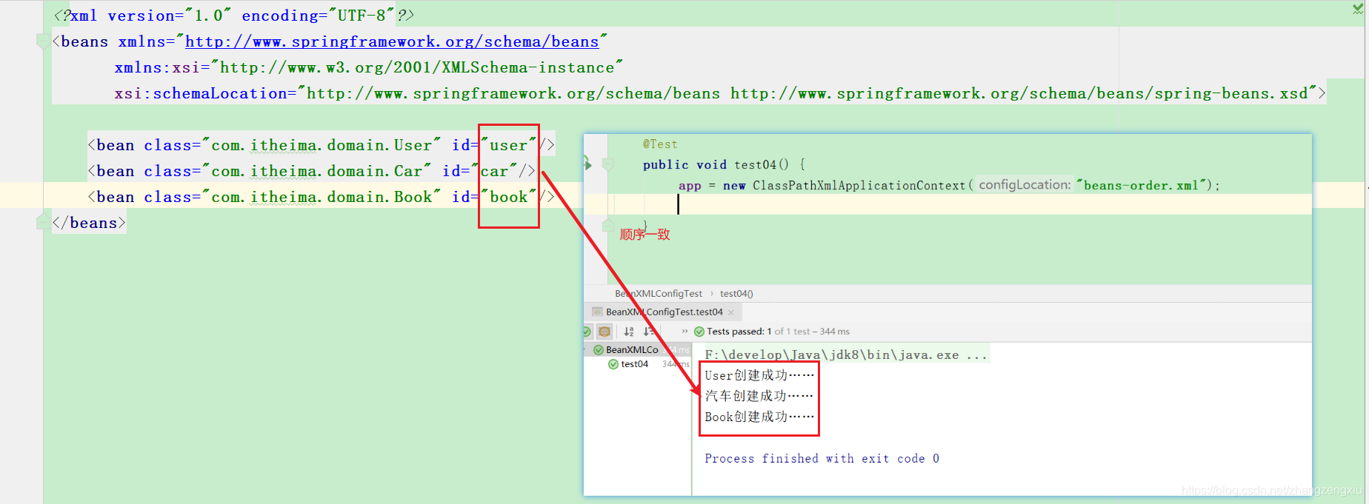Image resolution: width=1369 pixels, height=504 pixels.
Task: Collapse fold marker at closing beans tag
Action: [43, 222]
